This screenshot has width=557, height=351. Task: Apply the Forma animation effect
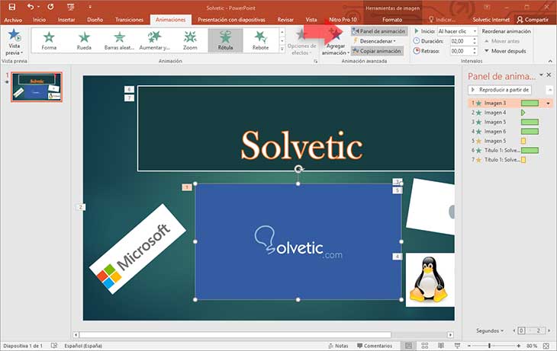tap(49, 41)
